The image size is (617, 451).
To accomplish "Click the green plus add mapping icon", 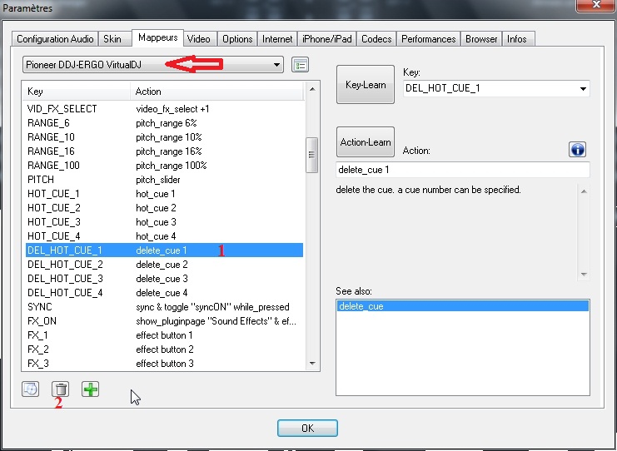I will point(90,389).
